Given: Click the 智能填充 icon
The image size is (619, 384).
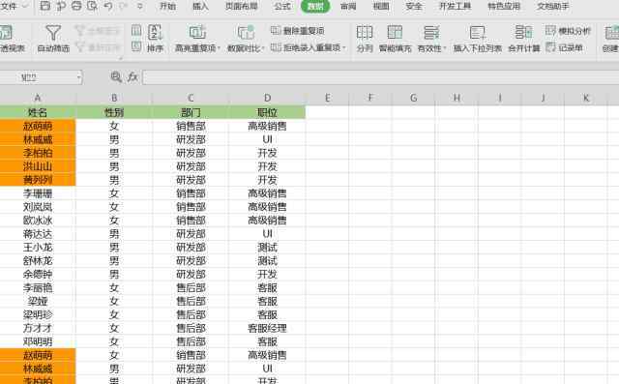Looking at the screenshot, I should 395,32.
